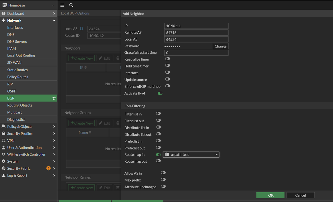
Task: Open the OSPF menu item
Action: coord(12,91)
